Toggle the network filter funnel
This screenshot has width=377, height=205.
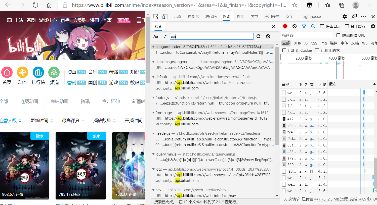(304, 26)
